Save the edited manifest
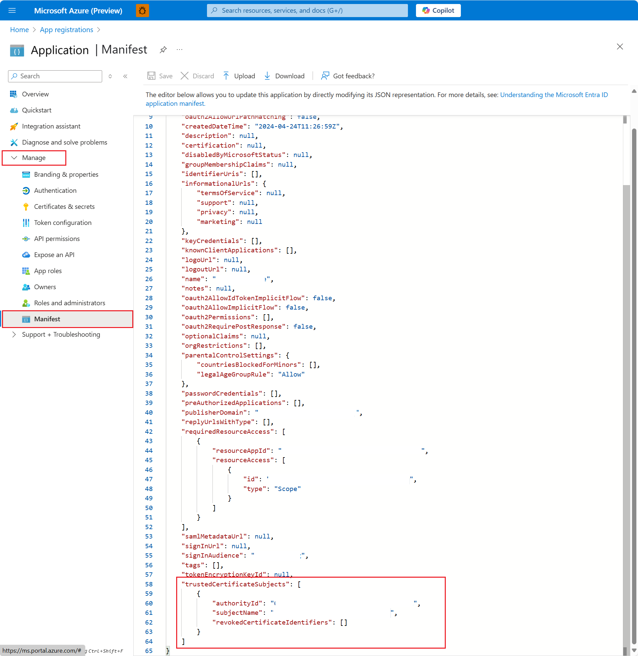This screenshot has width=638, height=656. 160,76
